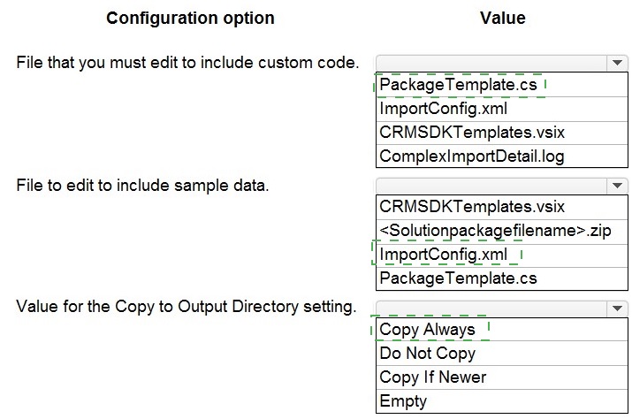
Task: Select the ComplexImportDetail.log option
Action: (471, 156)
